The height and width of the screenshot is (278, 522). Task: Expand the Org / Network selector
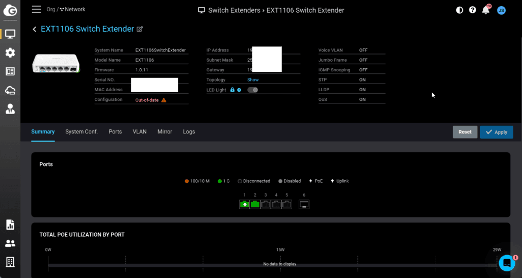click(66, 9)
